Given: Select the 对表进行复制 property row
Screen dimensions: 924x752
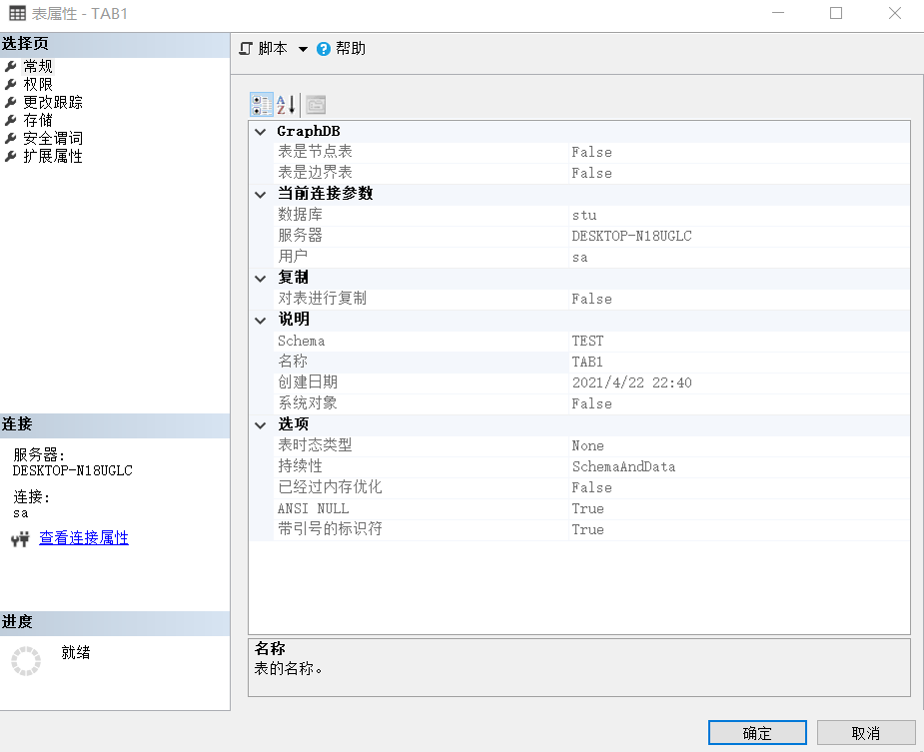Looking at the screenshot, I should tap(591, 299).
